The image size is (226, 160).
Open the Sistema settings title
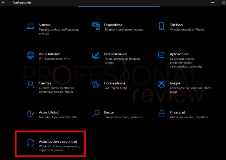tap(44, 25)
